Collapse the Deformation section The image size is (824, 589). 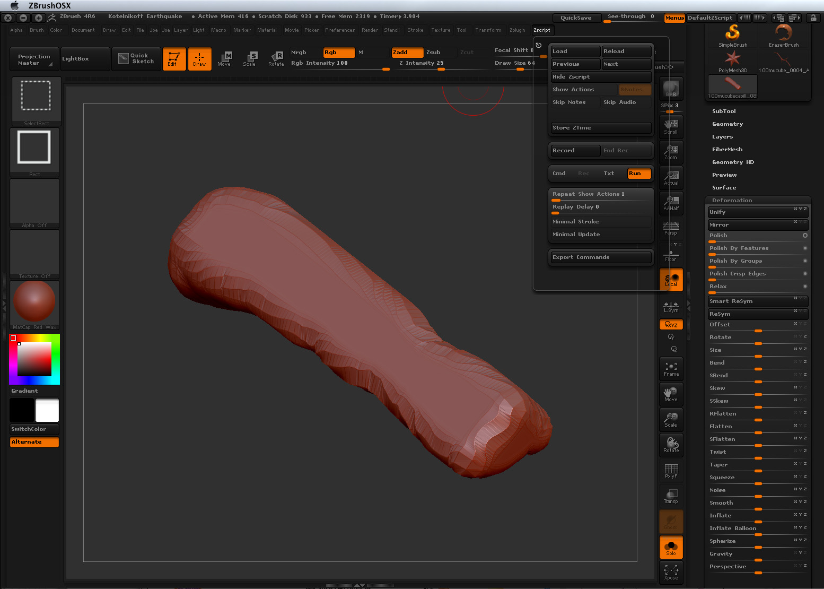(732, 201)
